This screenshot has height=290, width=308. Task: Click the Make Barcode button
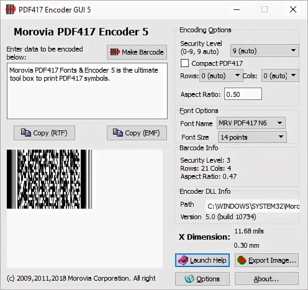pyautogui.click(x=137, y=52)
